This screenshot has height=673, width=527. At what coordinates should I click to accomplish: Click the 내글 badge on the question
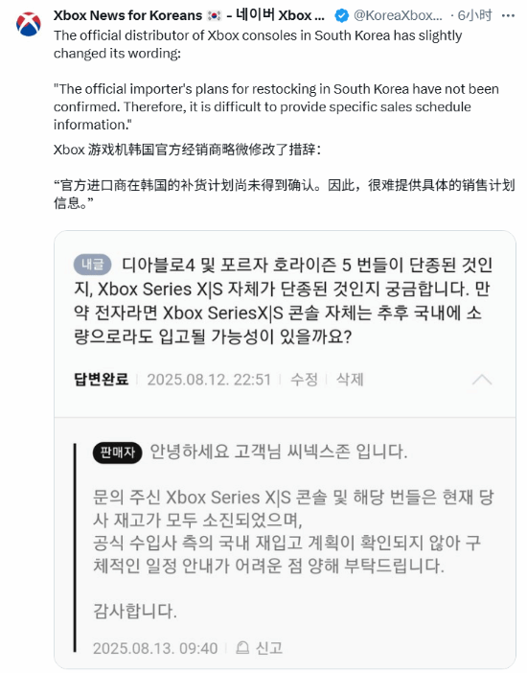(92, 265)
